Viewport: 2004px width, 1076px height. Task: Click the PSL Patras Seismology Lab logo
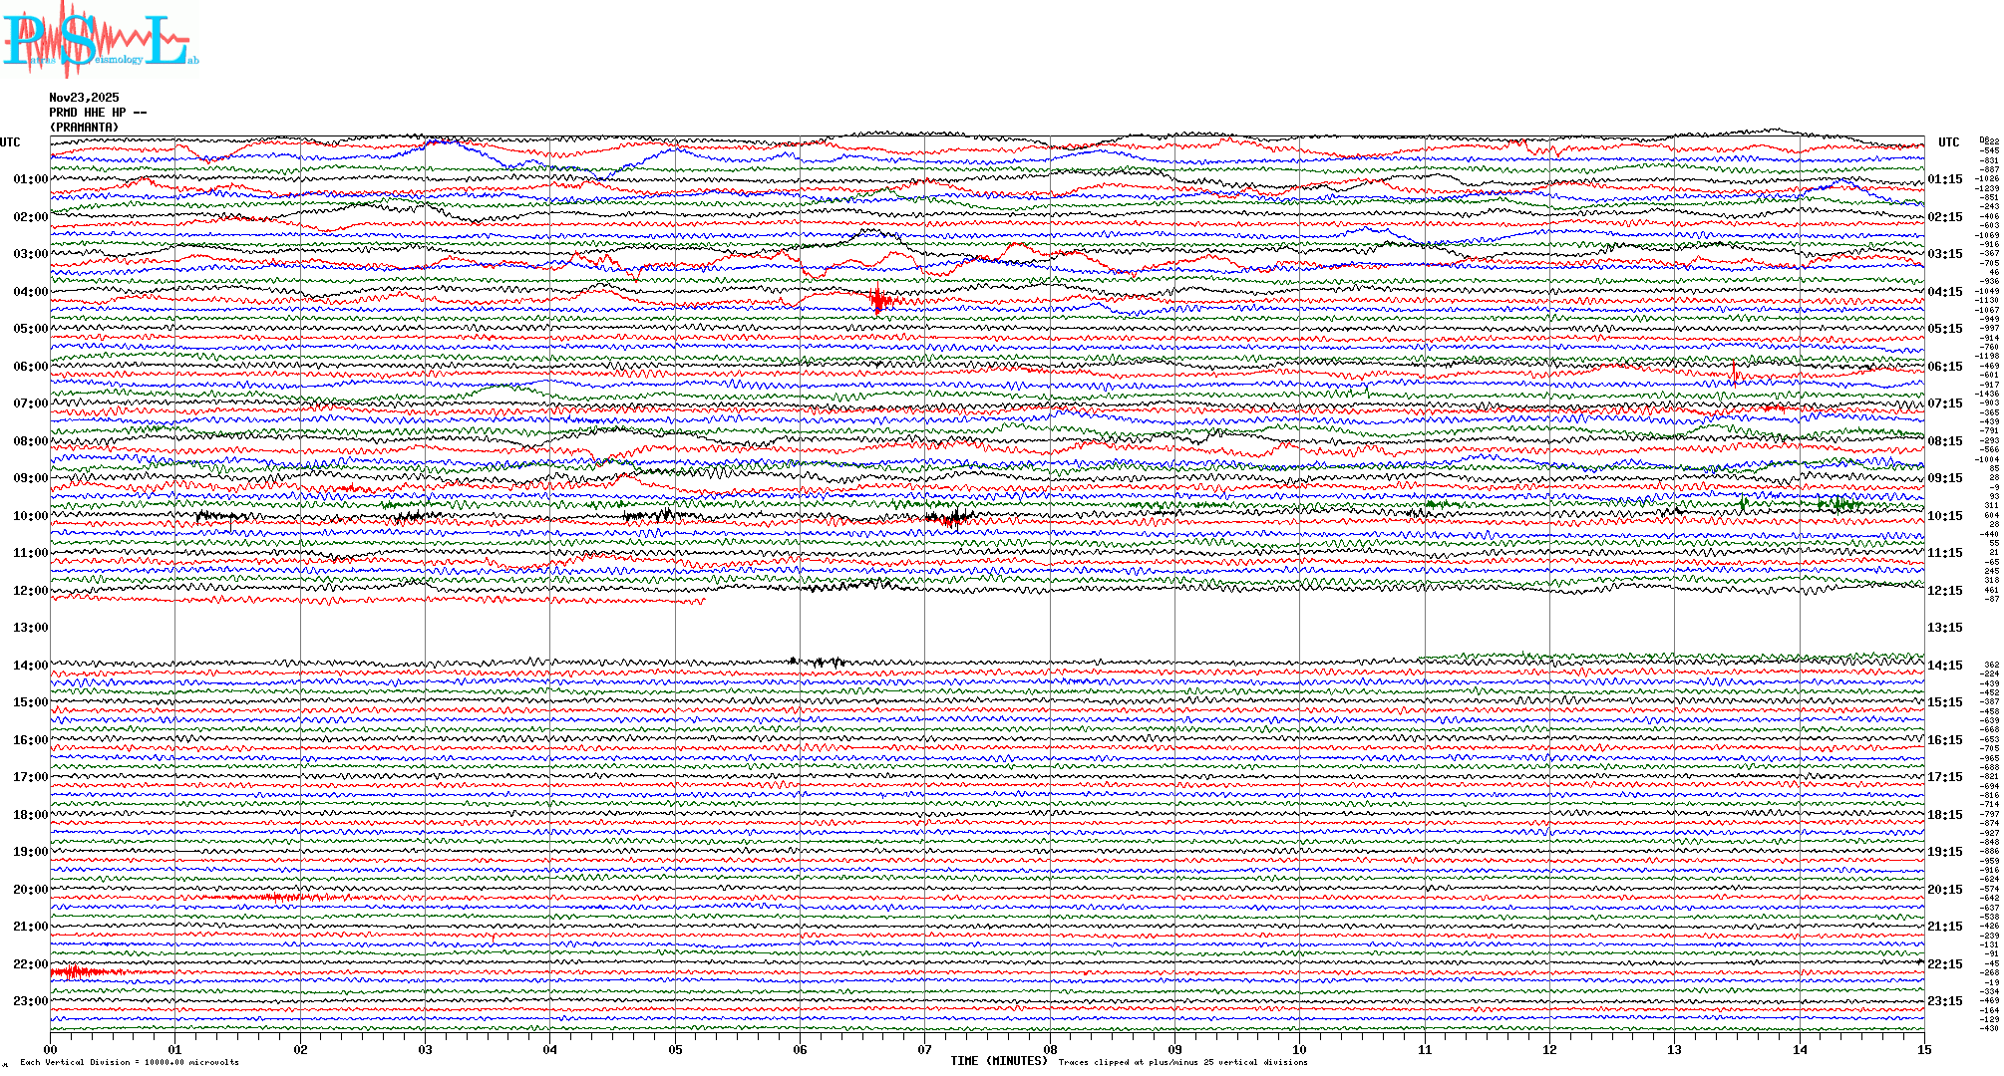(100, 40)
